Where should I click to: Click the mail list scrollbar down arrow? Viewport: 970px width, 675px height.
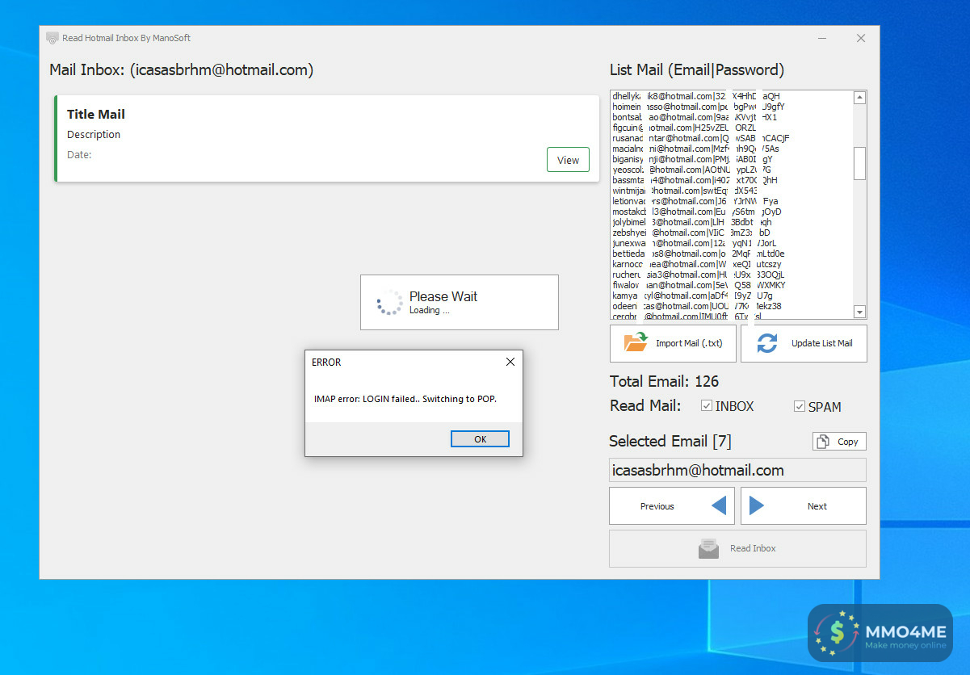pos(860,312)
